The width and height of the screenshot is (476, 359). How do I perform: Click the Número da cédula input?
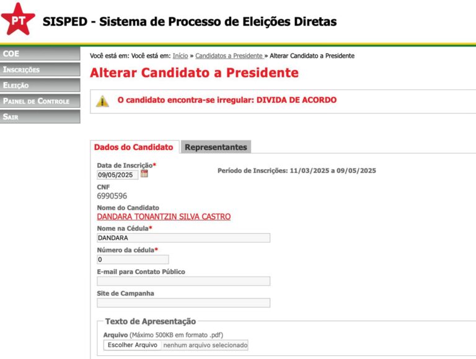(133, 260)
